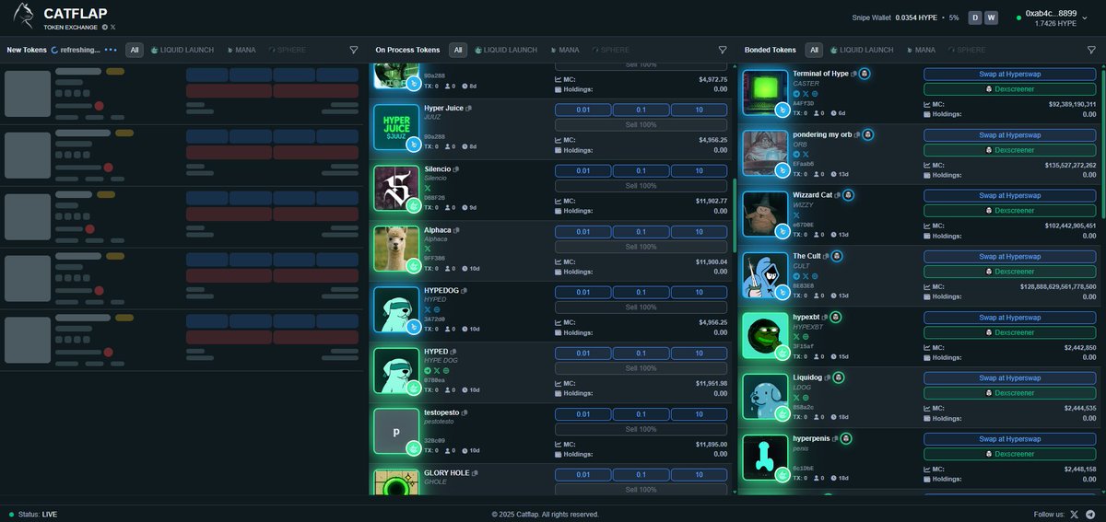Expand the 0xab4c...8899 wallet dropdown chevron
This screenshot has height=522, width=1106.
[x=1085, y=17]
